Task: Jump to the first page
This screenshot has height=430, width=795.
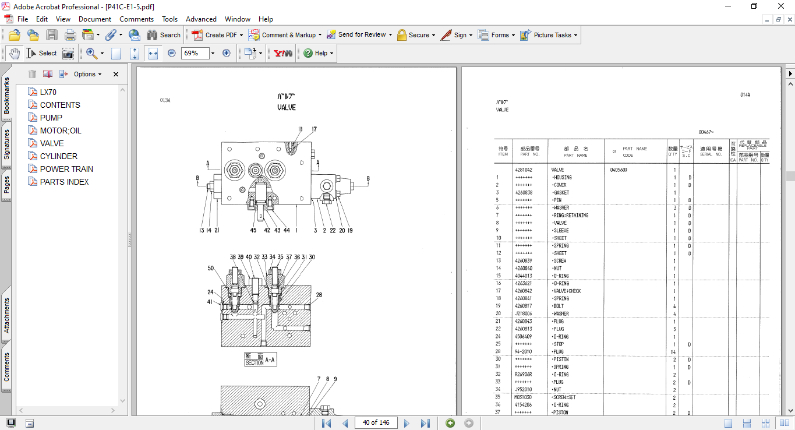Action: click(326, 423)
